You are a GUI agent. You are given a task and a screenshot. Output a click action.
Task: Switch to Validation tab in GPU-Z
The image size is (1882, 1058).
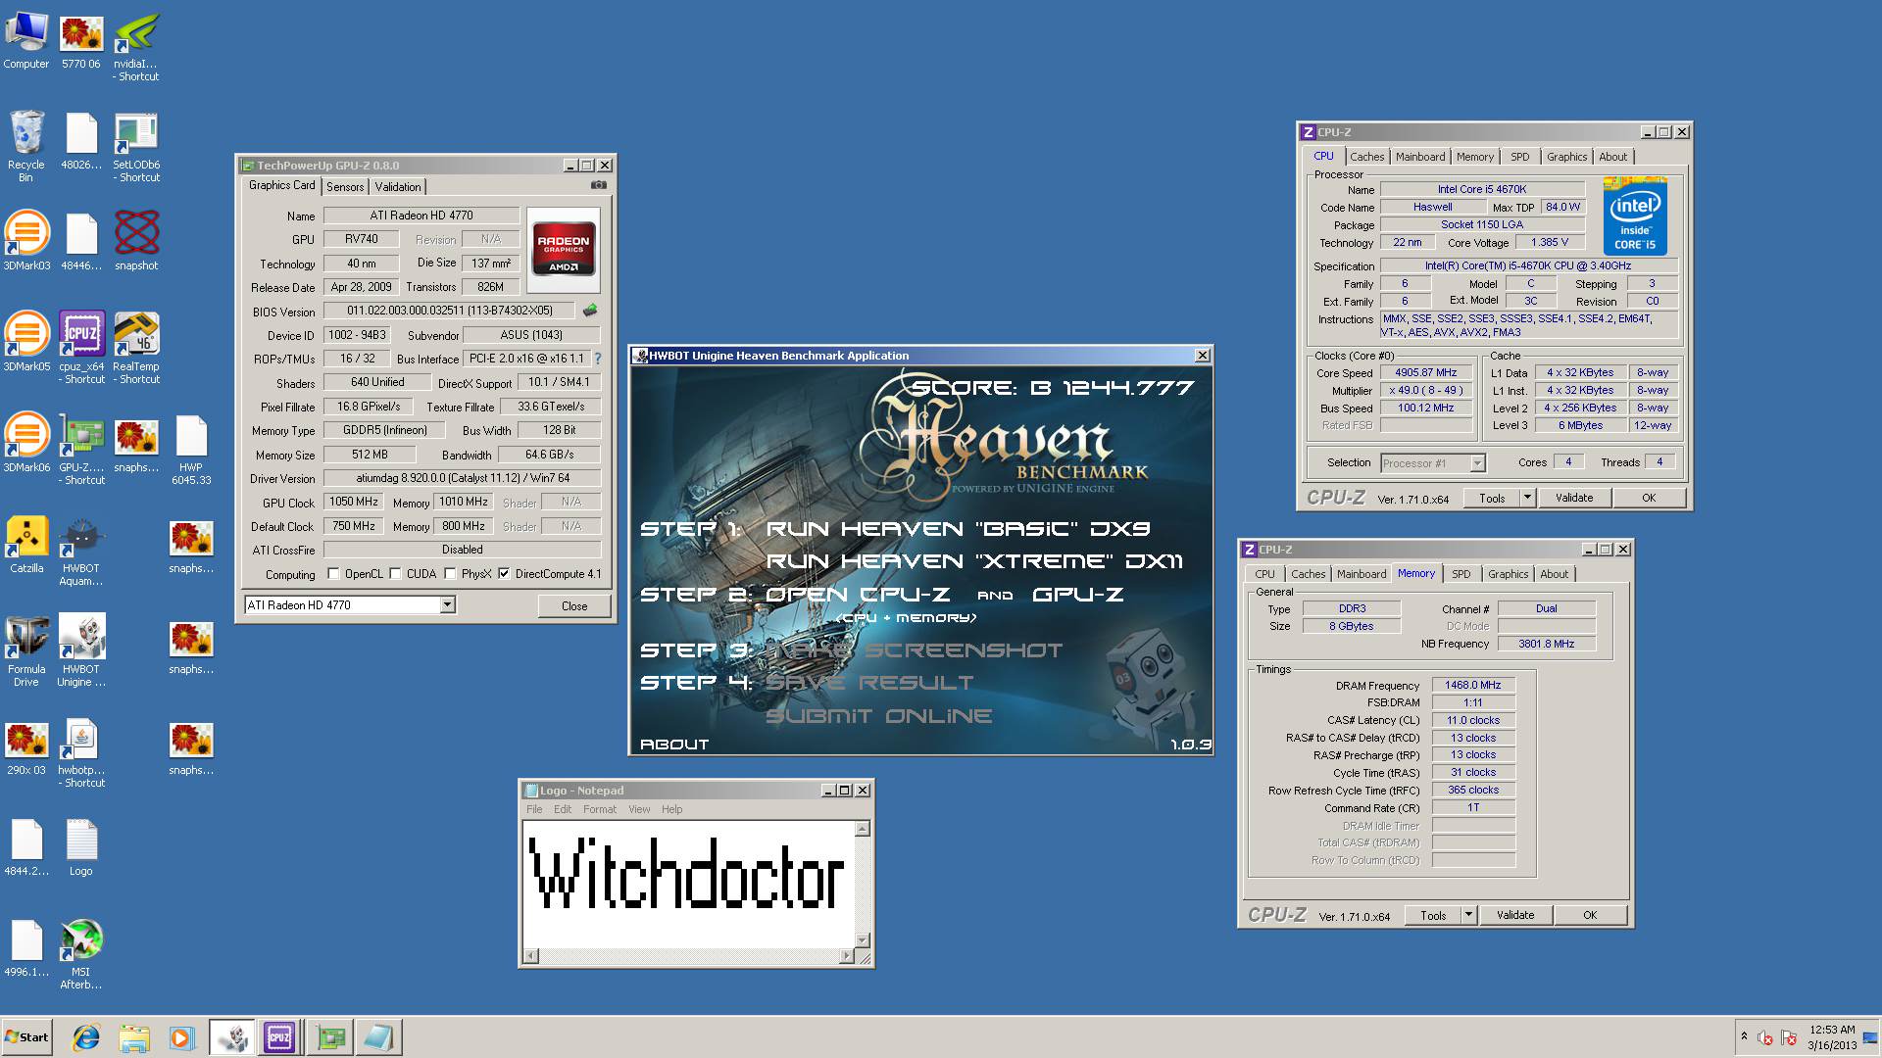click(398, 187)
